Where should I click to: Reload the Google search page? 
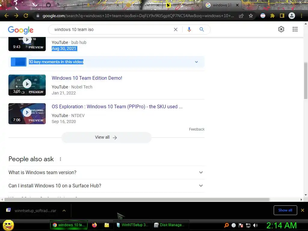pos(26,16)
